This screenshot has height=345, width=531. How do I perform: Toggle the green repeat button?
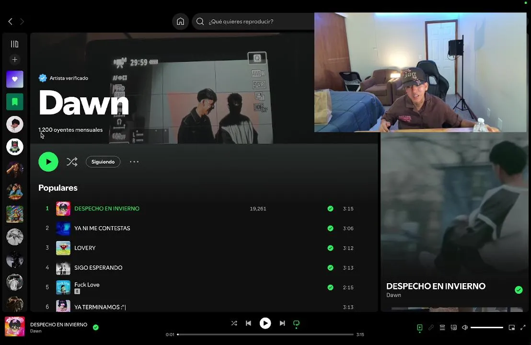click(x=296, y=323)
